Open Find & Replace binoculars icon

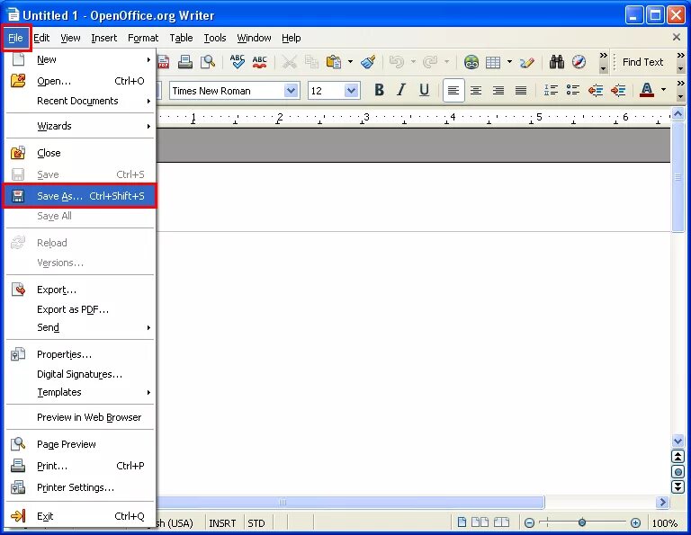pyautogui.click(x=557, y=62)
